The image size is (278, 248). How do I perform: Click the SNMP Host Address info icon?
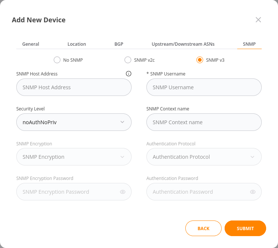[129, 74]
